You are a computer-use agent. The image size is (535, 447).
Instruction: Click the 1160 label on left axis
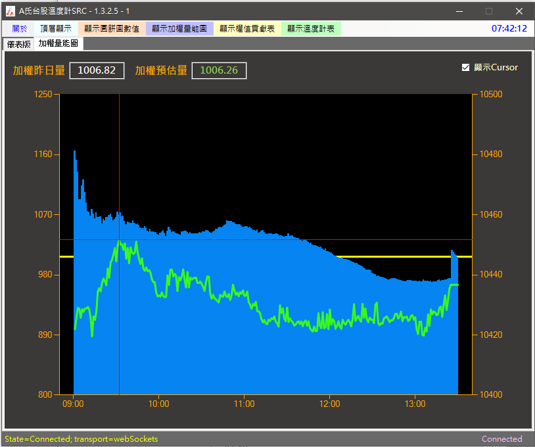43,154
